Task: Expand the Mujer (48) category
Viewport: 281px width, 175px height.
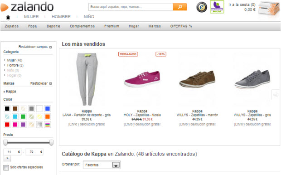Action: point(15,60)
